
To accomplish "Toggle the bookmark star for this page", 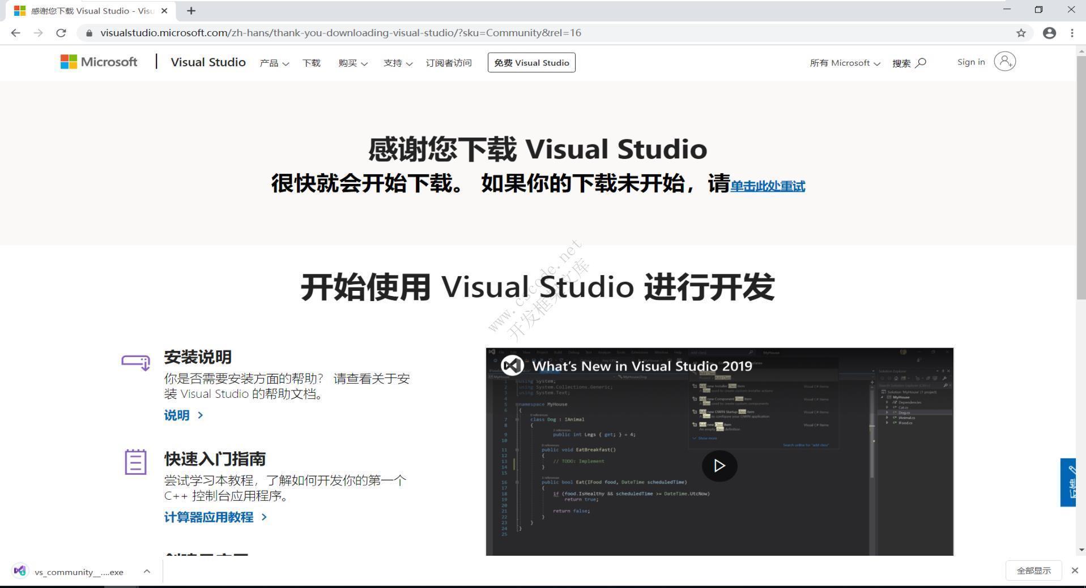I will pyautogui.click(x=1021, y=32).
